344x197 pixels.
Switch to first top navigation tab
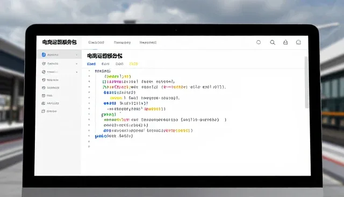(x=96, y=42)
